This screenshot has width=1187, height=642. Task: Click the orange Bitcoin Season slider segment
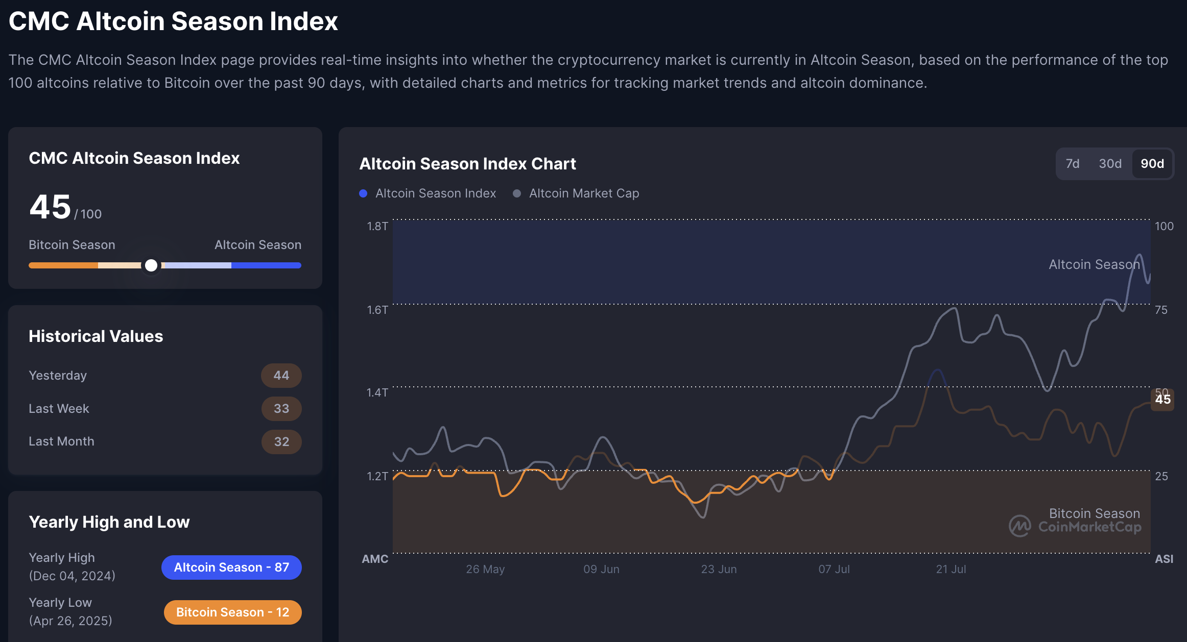[63, 265]
